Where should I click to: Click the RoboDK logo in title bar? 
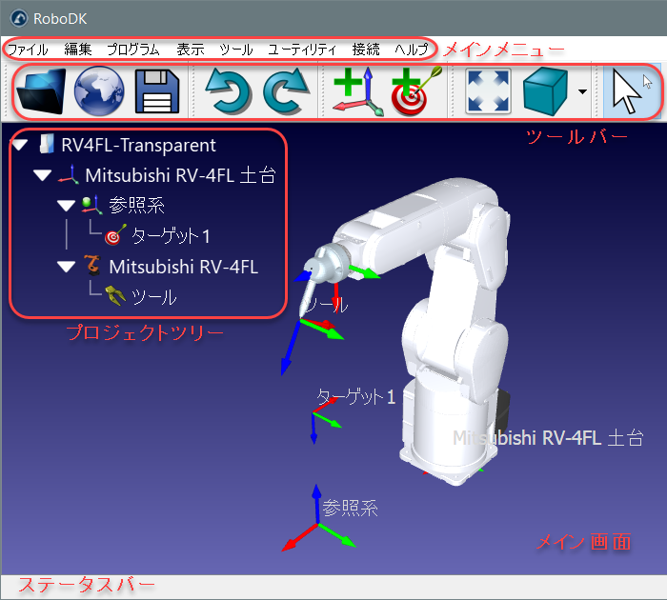[19, 18]
